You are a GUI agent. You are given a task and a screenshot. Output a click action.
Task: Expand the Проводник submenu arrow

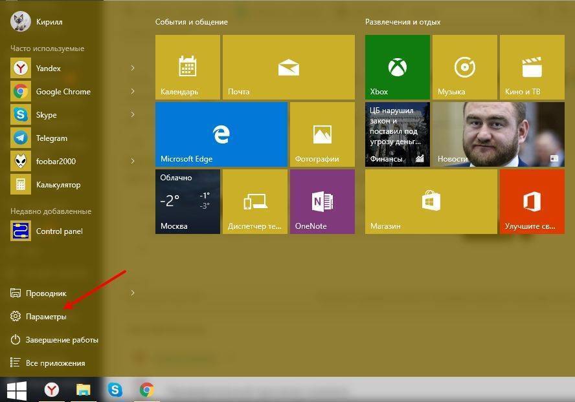(x=133, y=293)
